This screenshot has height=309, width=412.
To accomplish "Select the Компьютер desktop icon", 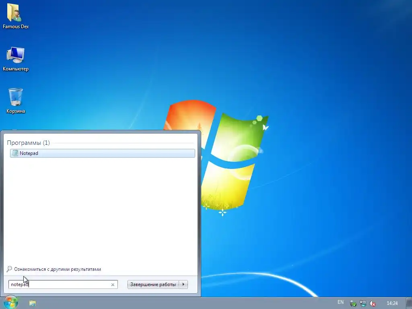I will coord(16,59).
